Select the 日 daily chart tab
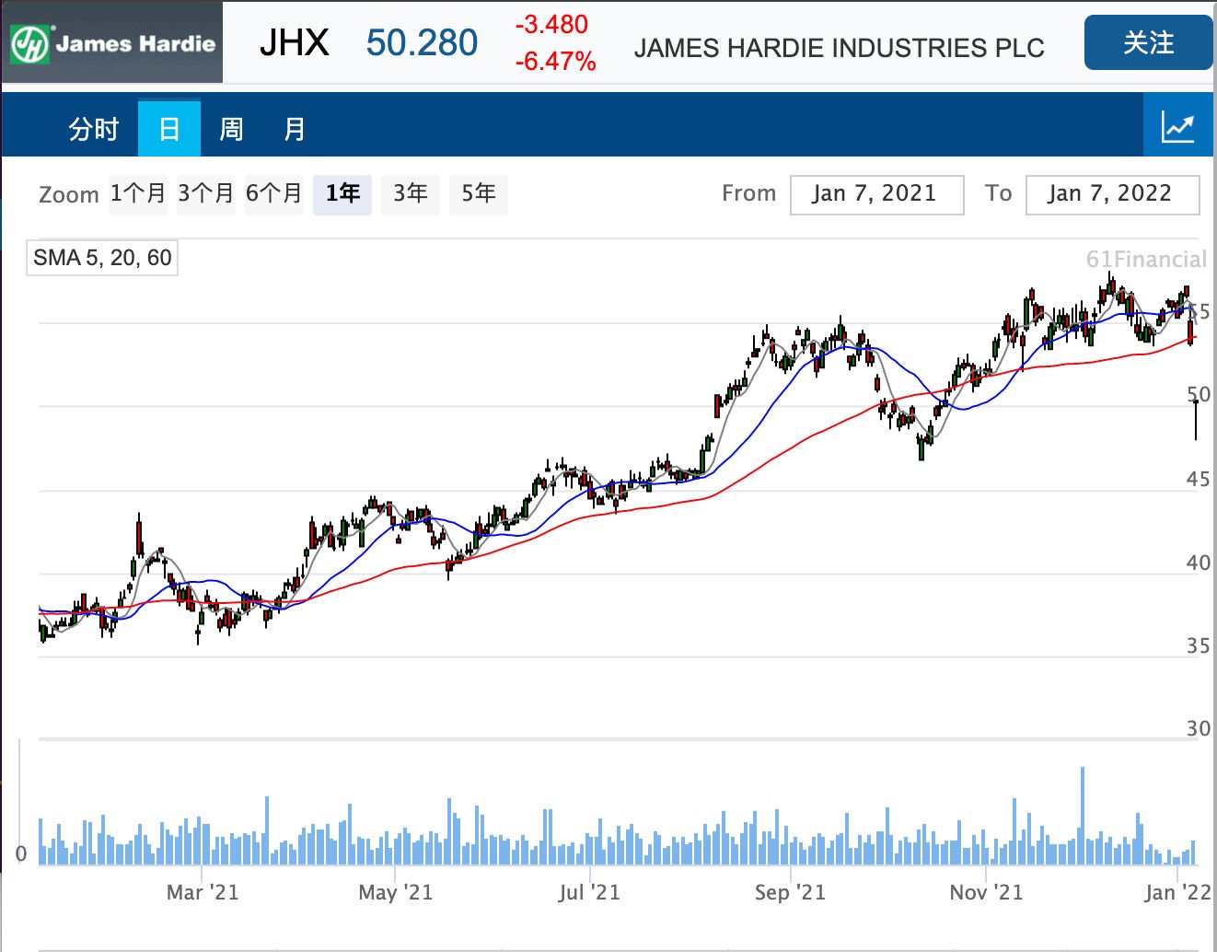 pyautogui.click(x=169, y=128)
